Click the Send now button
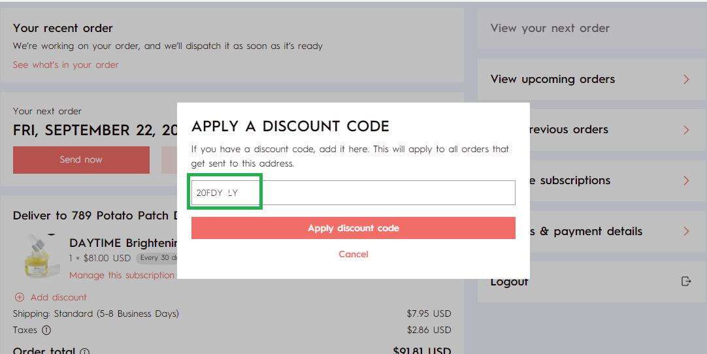 tap(81, 159)
